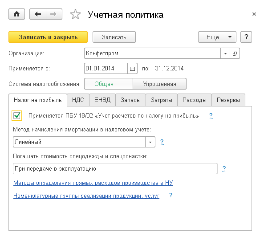Image resolution: width=264 pixels, height=237 pixels.
Task: Open the Конфетпром organization card icon
Action: coord(235,53)
